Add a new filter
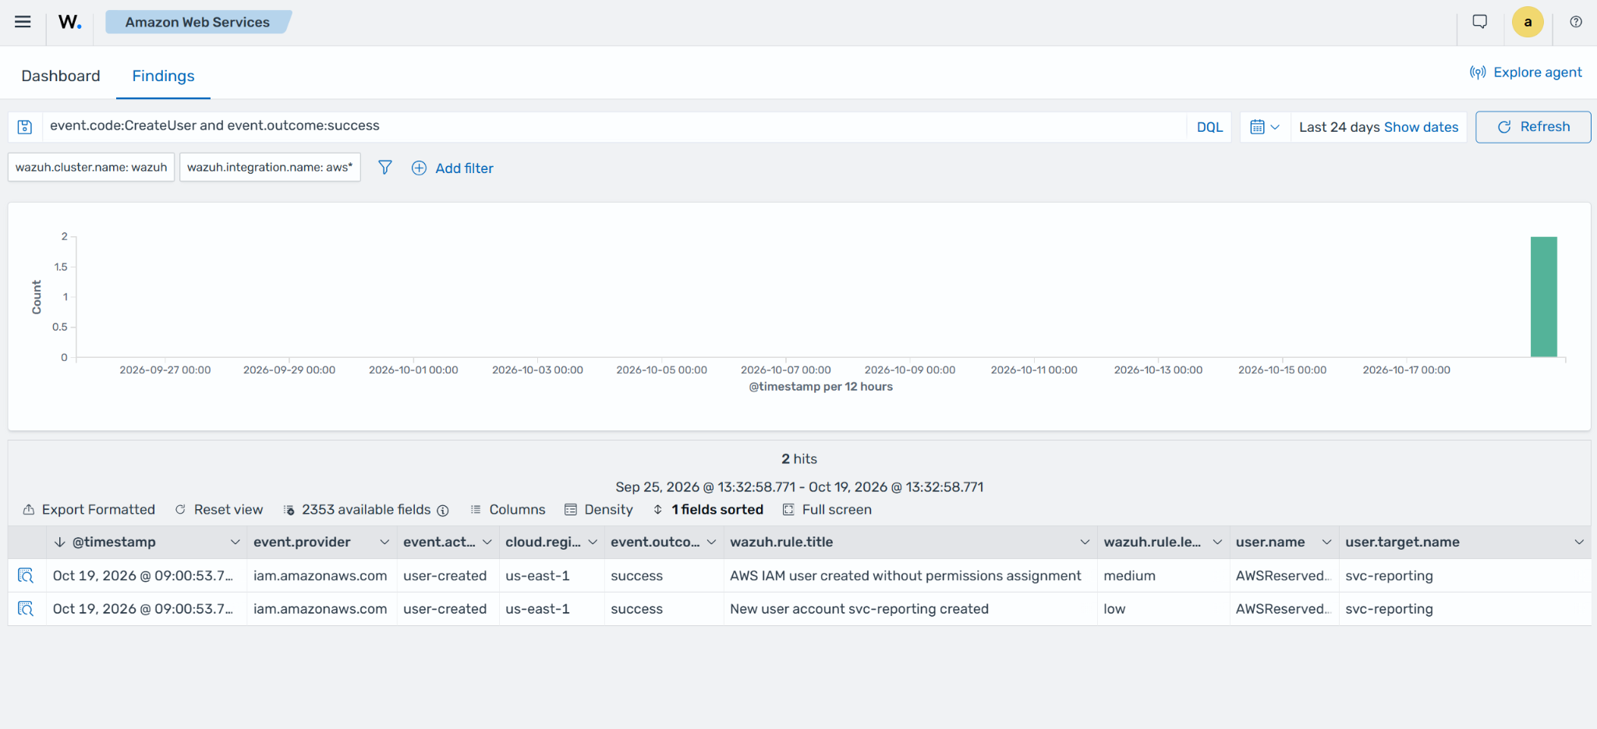The image size is (1597, 729). 453,168
